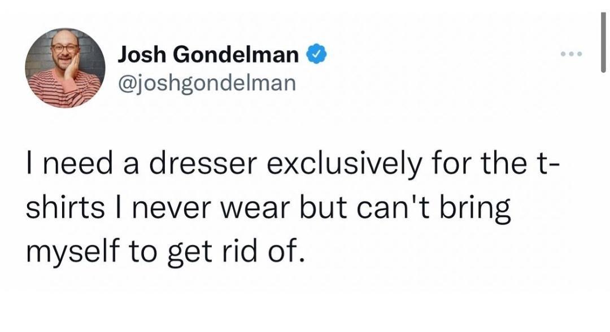
Task: Click the display name Josh Gondelman
Action: pyautogui.click(x=208, y=55)
